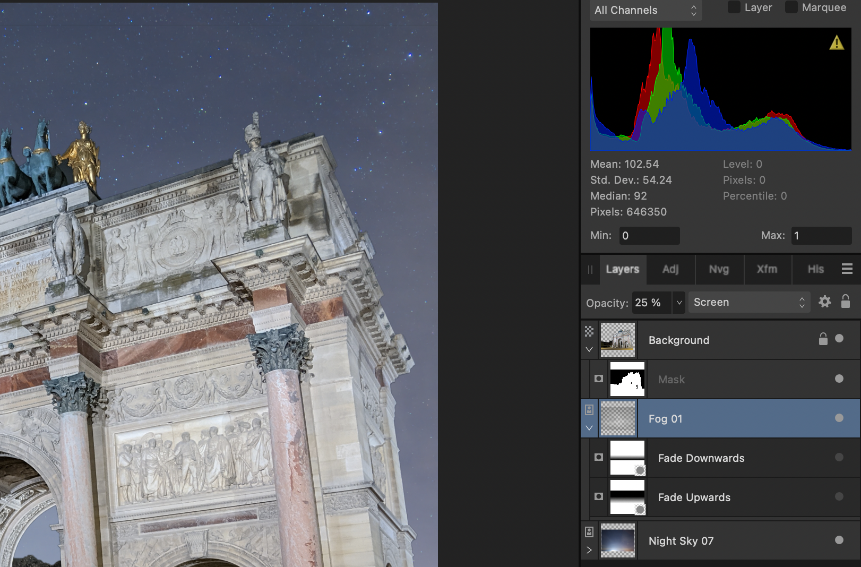Click the Mask layer's mask icon
Screen dimensions: 861x567
point(599,379)
